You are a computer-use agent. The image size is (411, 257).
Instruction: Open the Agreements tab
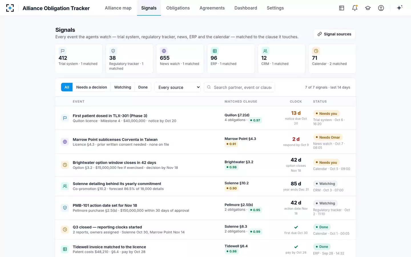pyautogui.click(x=212, y=8)
